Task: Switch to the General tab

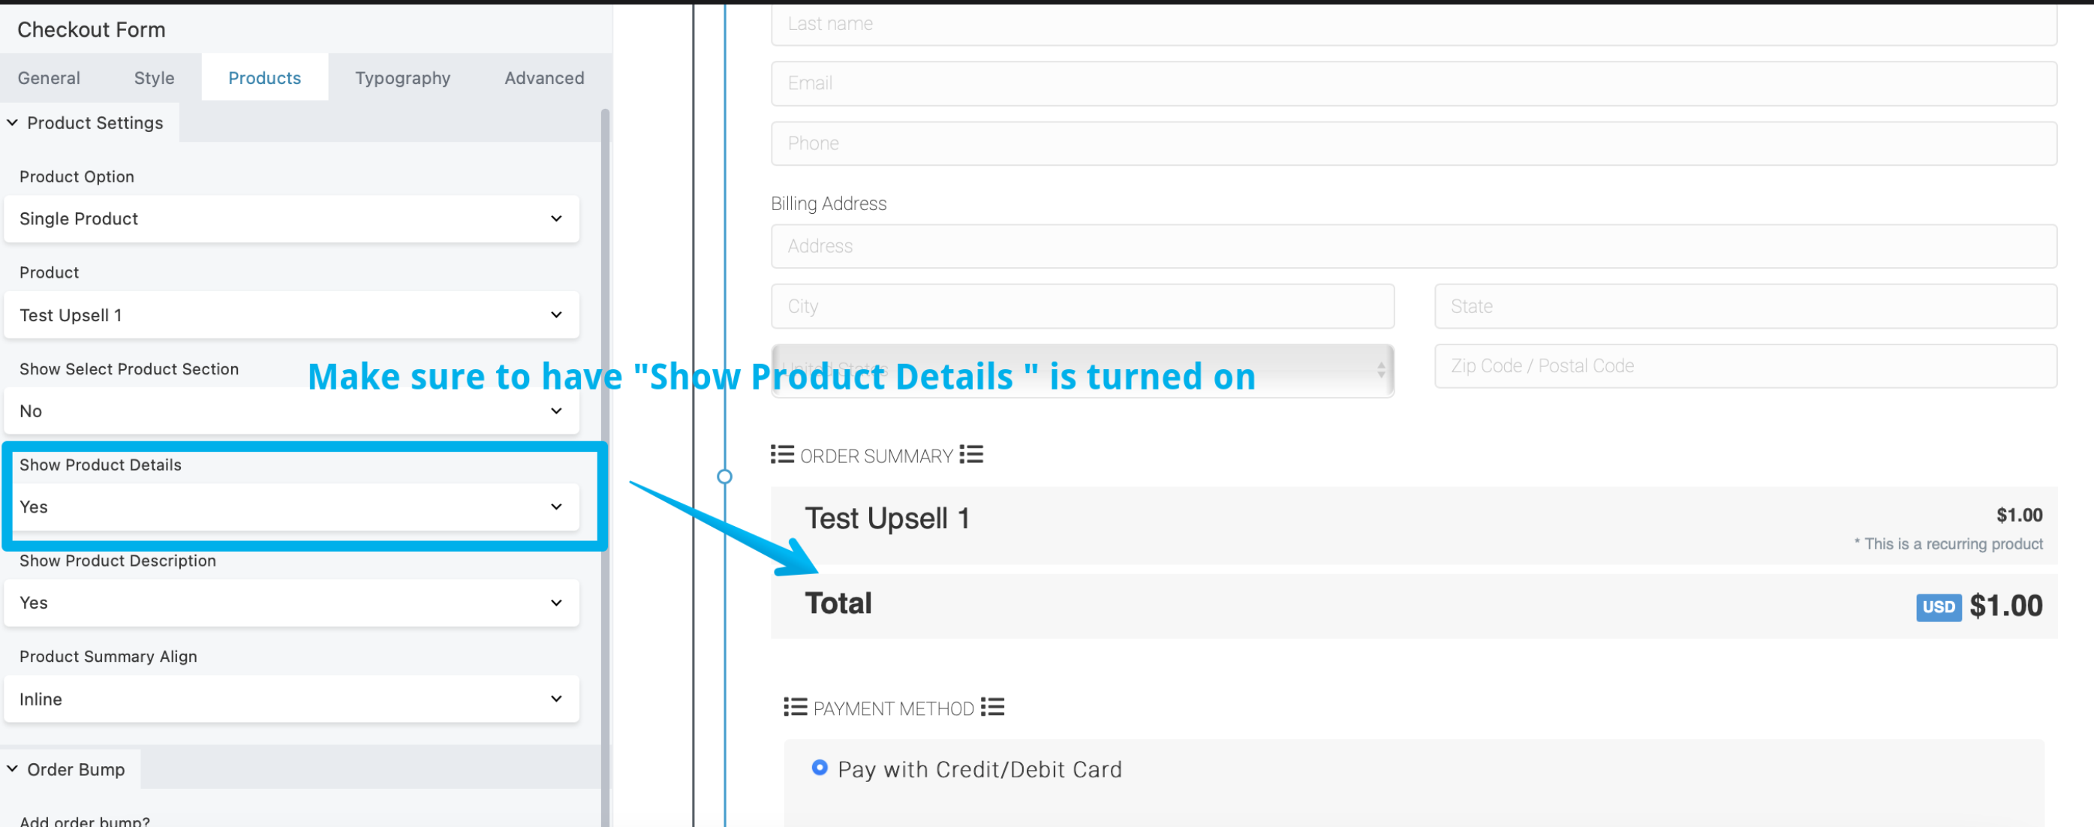Action: tap(49, 78)
